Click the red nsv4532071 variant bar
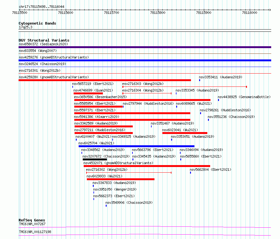This screenshot has height=239, width=280. click(147, 166)
